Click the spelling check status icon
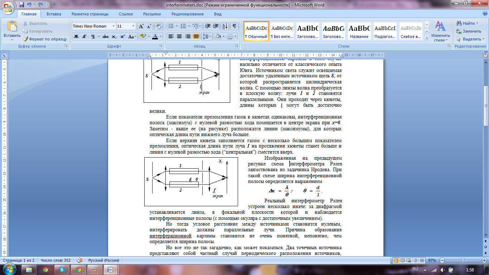Image resolution: width=489 pixels, height=275 pixels. (x=80, y=260)
